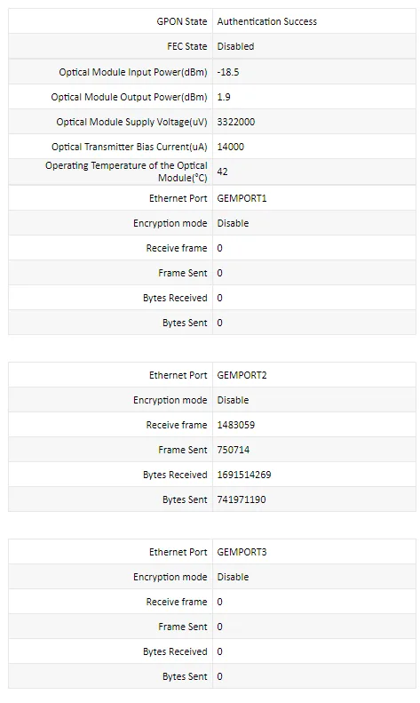Viewport: 420px width, 703px height.
Task: Click the optical module temperature value 42
Action: (x=222, y=172)
